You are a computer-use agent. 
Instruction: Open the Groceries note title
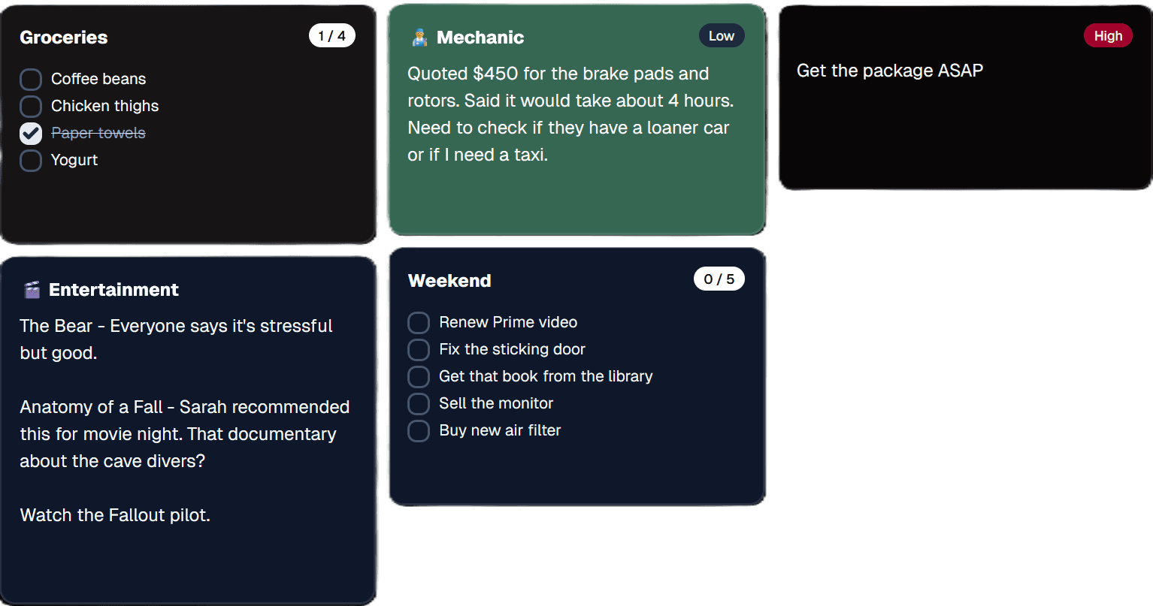tap(64, 38)
